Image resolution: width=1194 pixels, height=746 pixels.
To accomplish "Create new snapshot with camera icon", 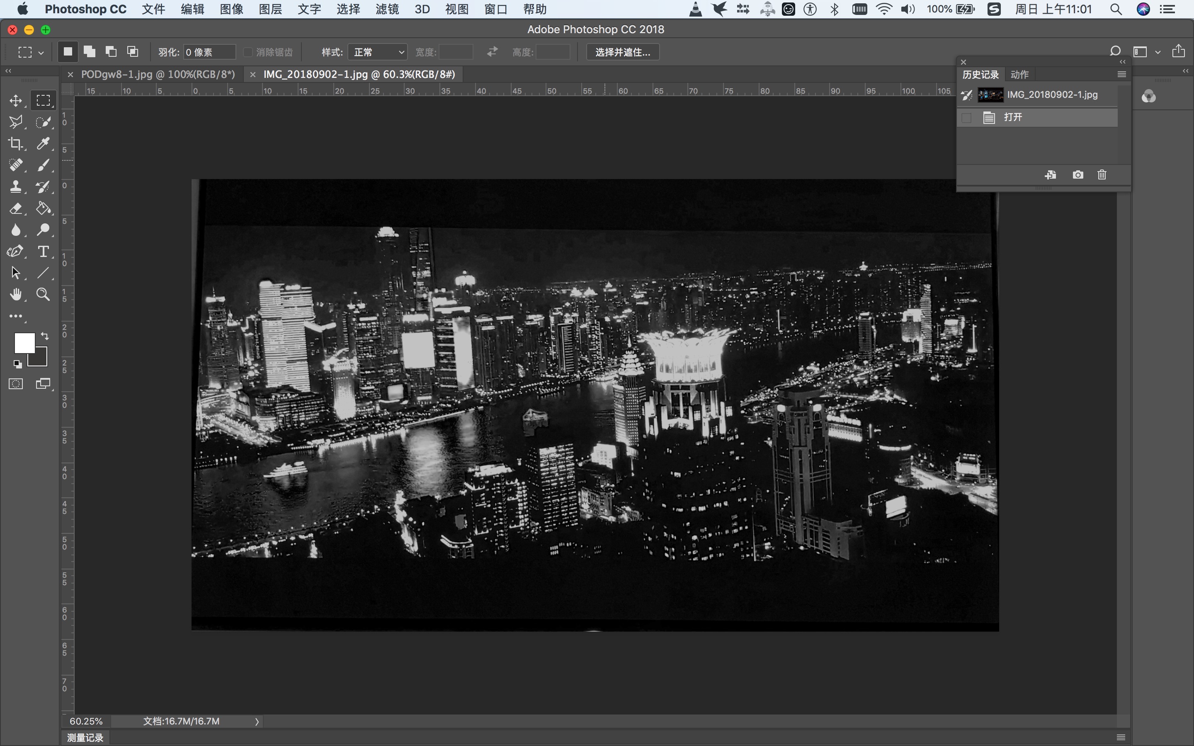I will [x=1078, y=174].
